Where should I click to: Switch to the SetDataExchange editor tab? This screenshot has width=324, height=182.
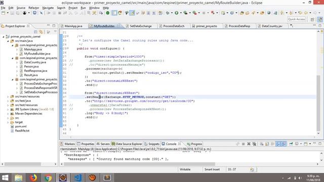[141, 26]
